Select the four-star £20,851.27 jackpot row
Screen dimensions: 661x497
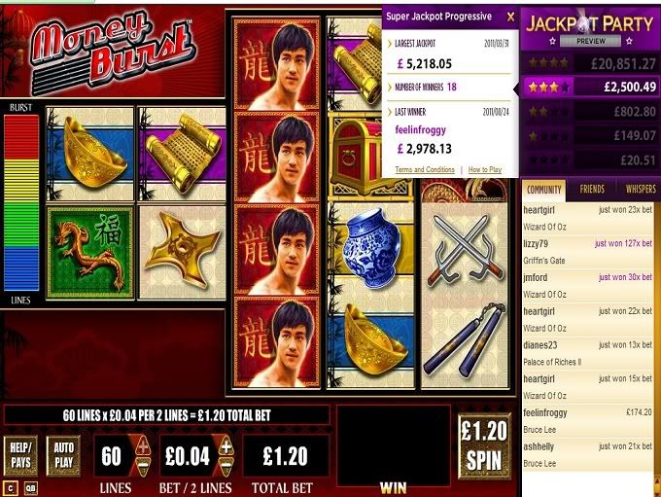(590, 64)
